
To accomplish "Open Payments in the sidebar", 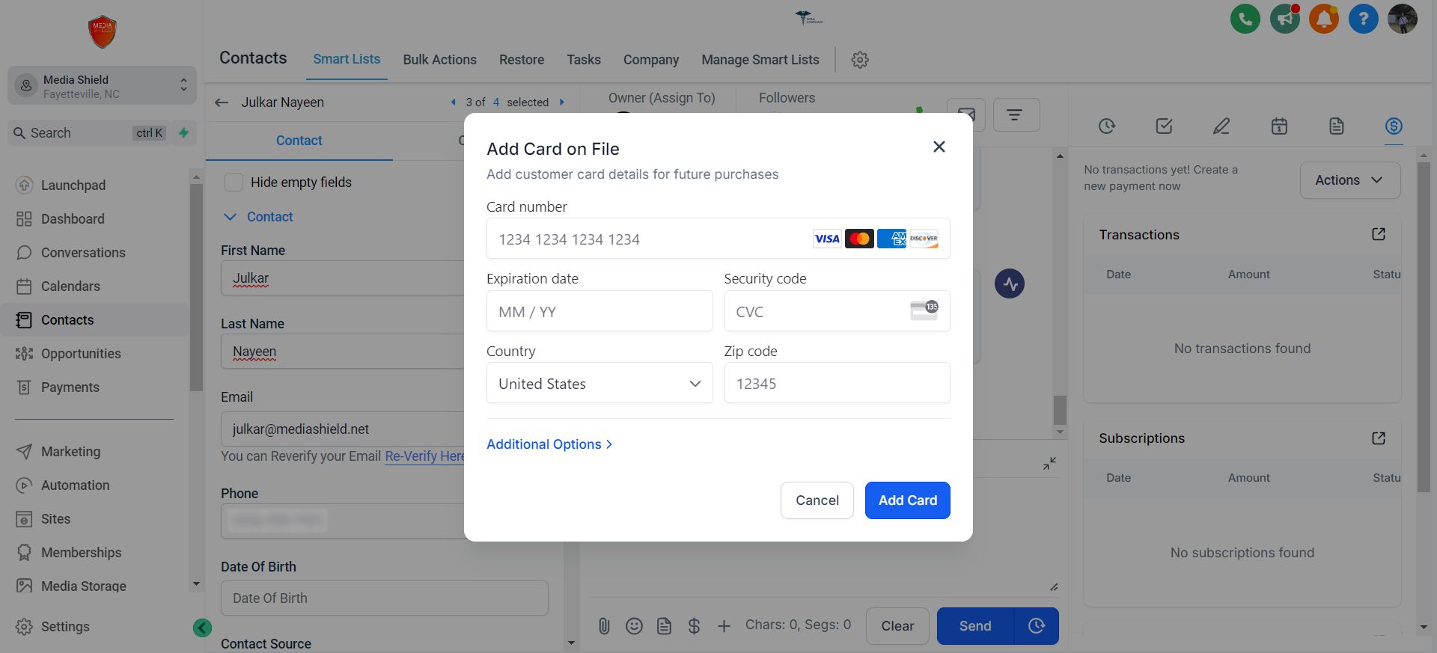I will (70, 387).
